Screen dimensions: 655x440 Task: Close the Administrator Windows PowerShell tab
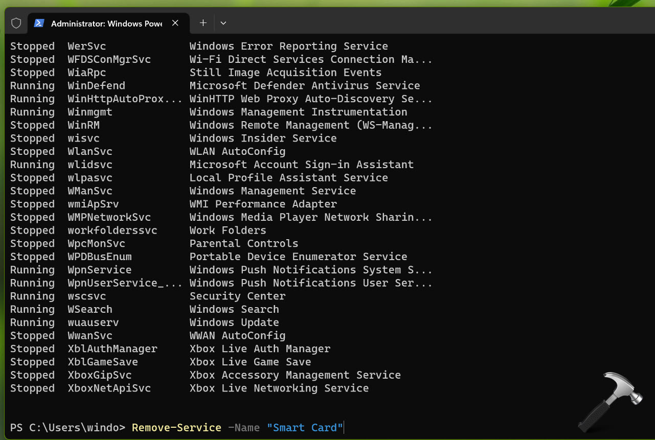pyautogui.click(x=175, y=23)
